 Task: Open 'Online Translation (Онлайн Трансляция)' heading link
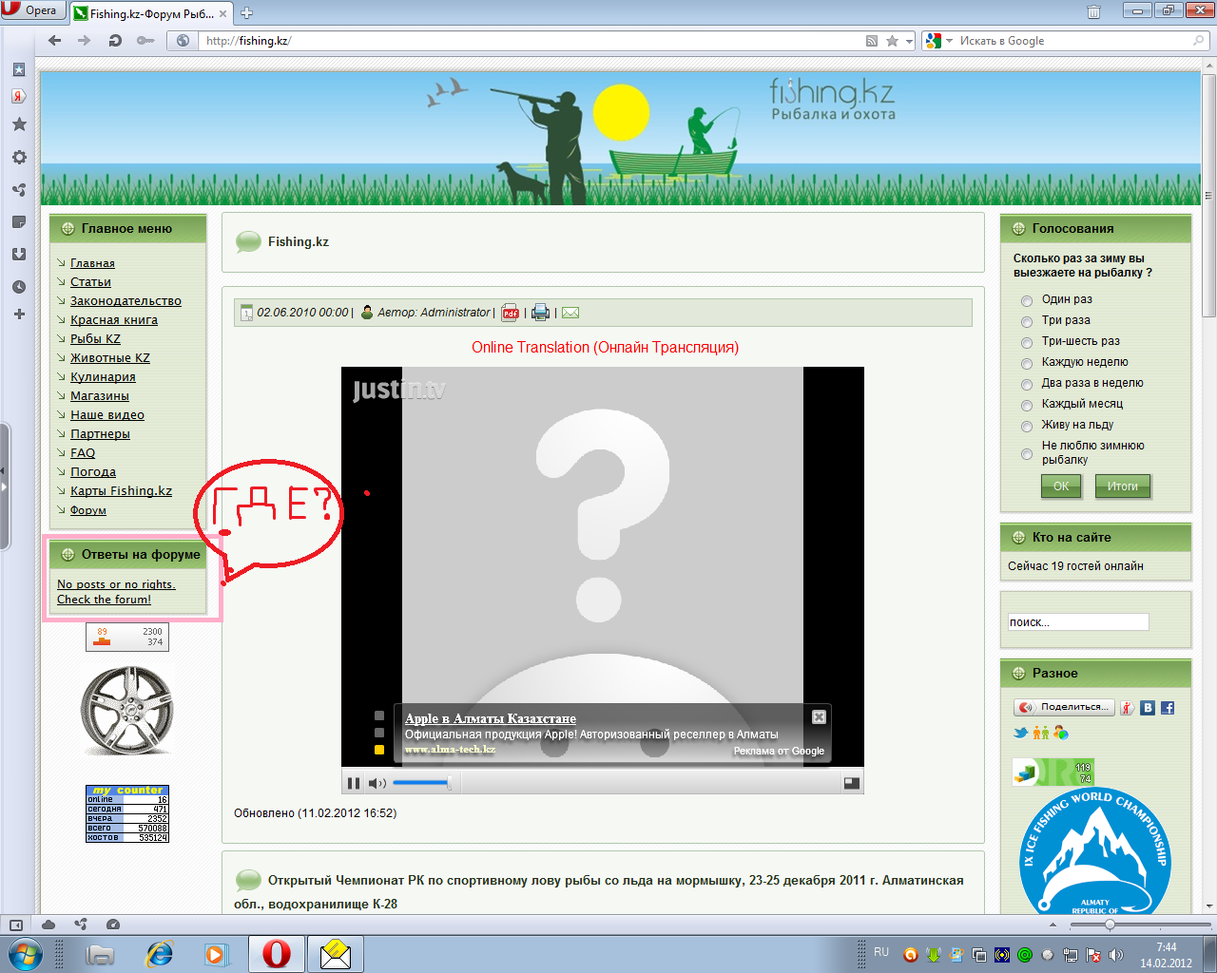click(605, 348)
